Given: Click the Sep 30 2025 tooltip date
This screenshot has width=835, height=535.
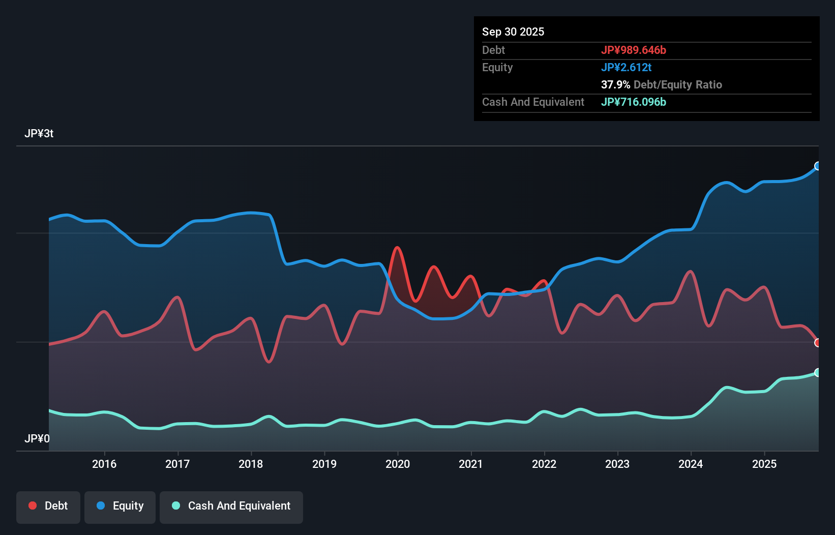Looking at the screenshot, I should tap(513, 32).
